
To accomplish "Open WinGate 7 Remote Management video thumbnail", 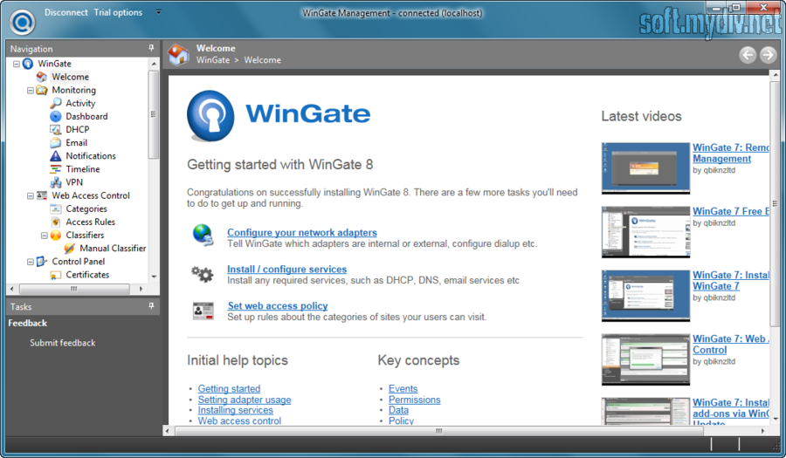I will pos(645,168).
